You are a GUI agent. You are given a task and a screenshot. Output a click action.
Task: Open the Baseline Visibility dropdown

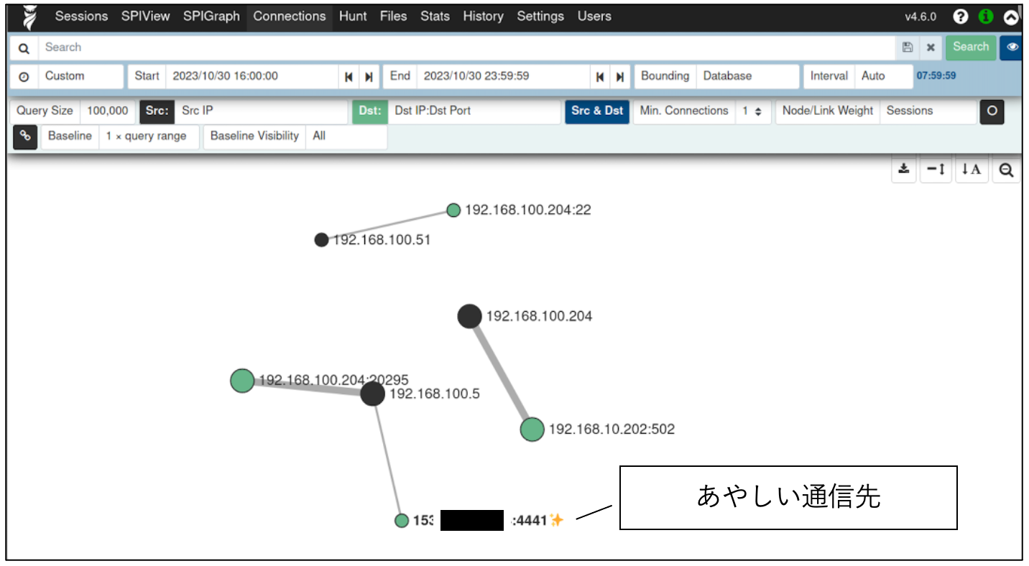(x=345, y=136)
